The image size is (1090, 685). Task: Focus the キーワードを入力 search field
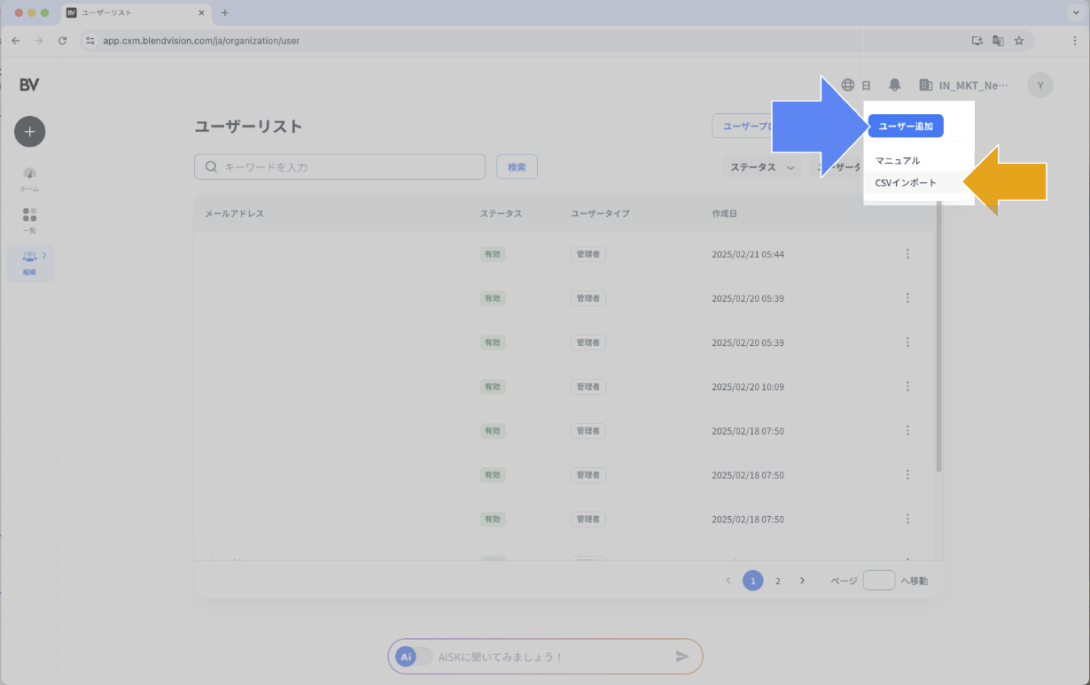[339, 166]
